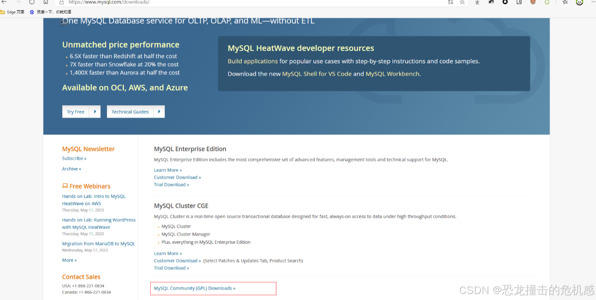Click Learn More under MySQL Enterprise Edition

[168, 170]
